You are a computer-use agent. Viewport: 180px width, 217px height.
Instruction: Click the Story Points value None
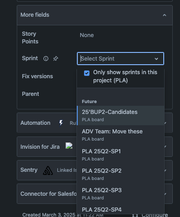point(87,35)
